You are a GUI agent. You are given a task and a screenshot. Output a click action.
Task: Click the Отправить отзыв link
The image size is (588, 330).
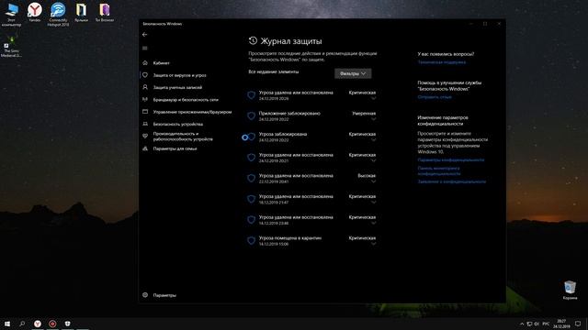point(435,97)
